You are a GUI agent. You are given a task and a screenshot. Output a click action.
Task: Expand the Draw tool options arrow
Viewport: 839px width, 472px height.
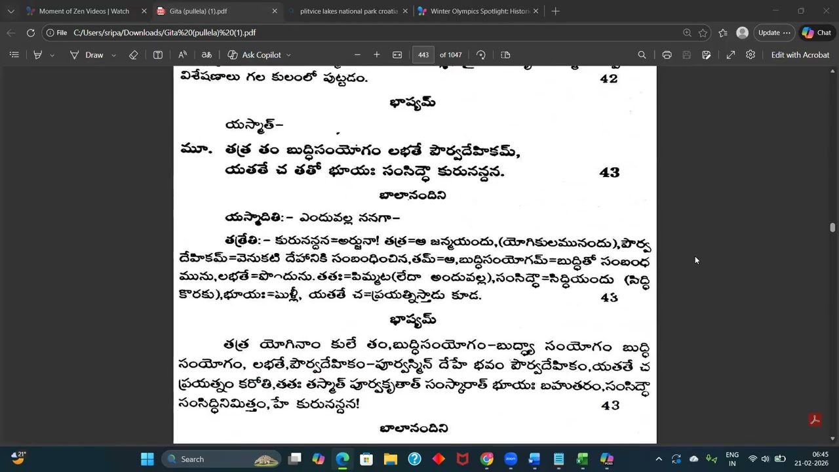pos(113,55)
